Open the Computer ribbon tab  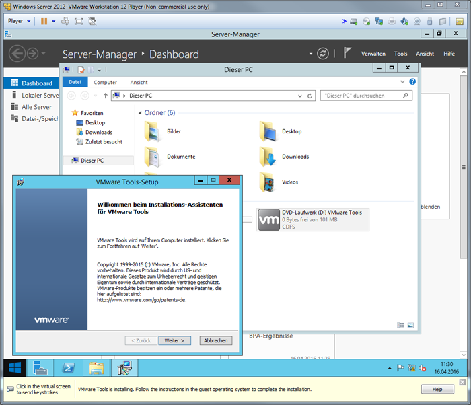click(105, 82)
